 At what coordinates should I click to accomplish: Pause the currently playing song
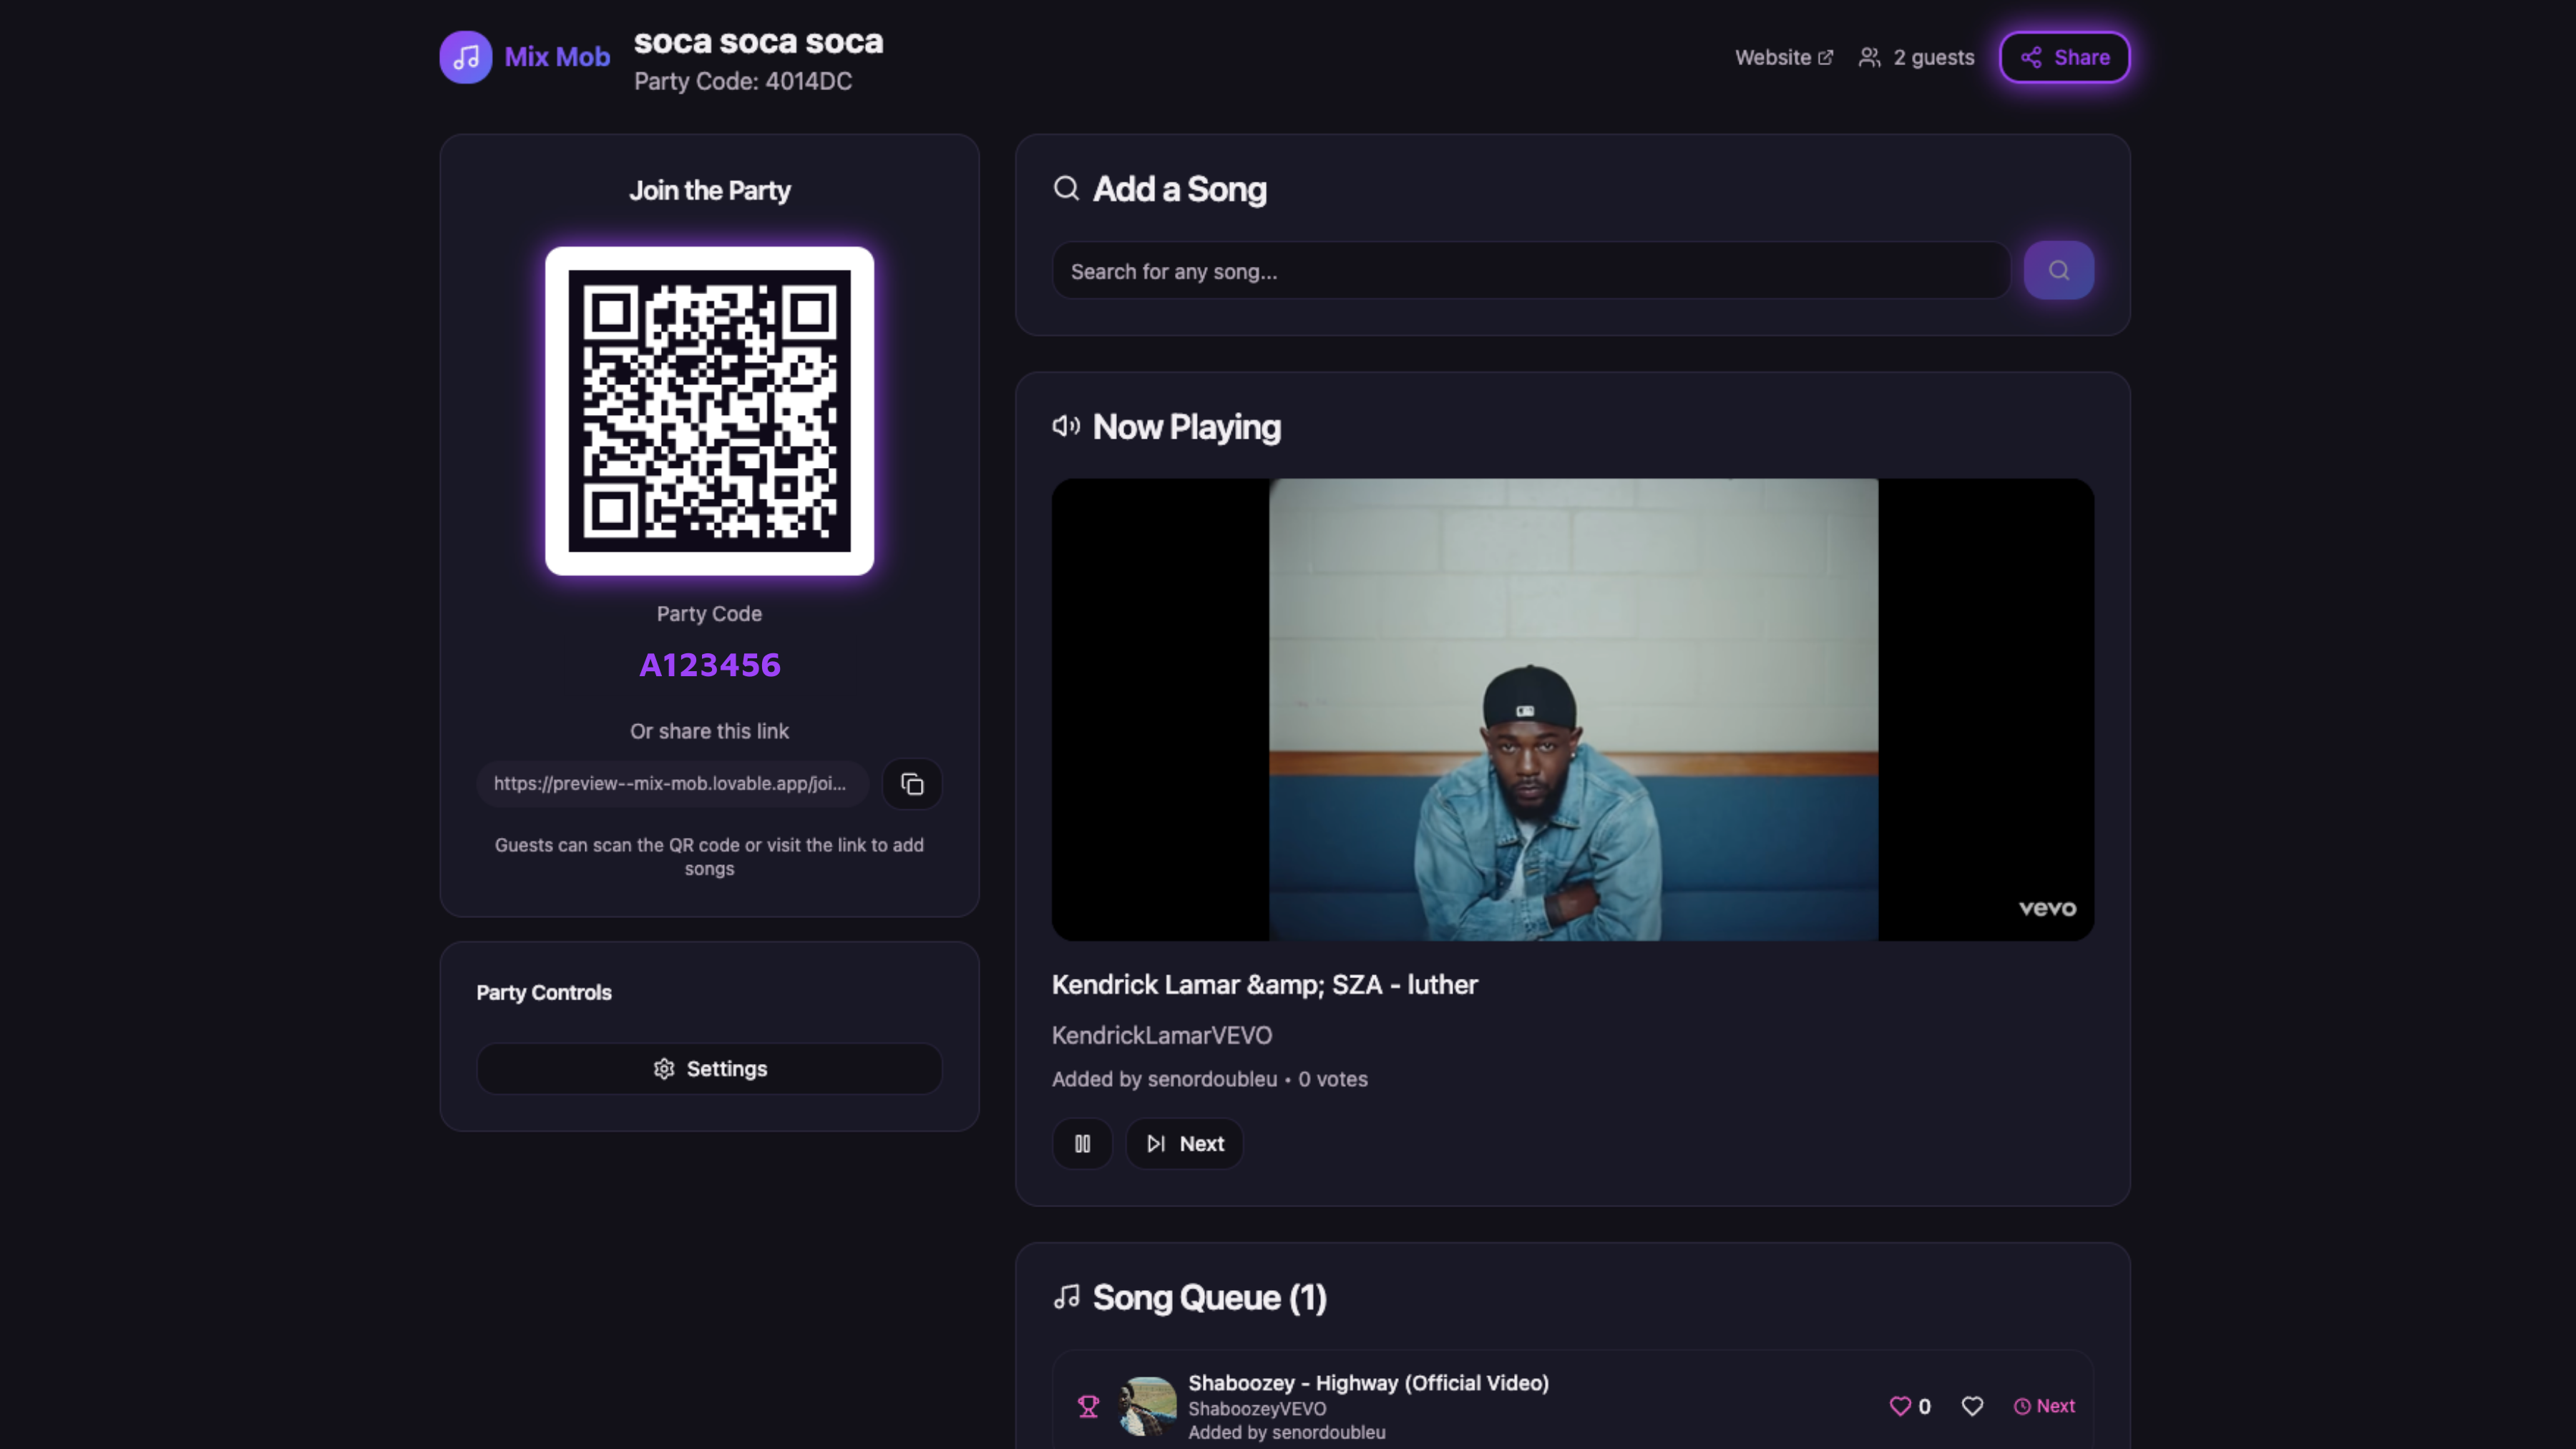pos(1082,1144)
